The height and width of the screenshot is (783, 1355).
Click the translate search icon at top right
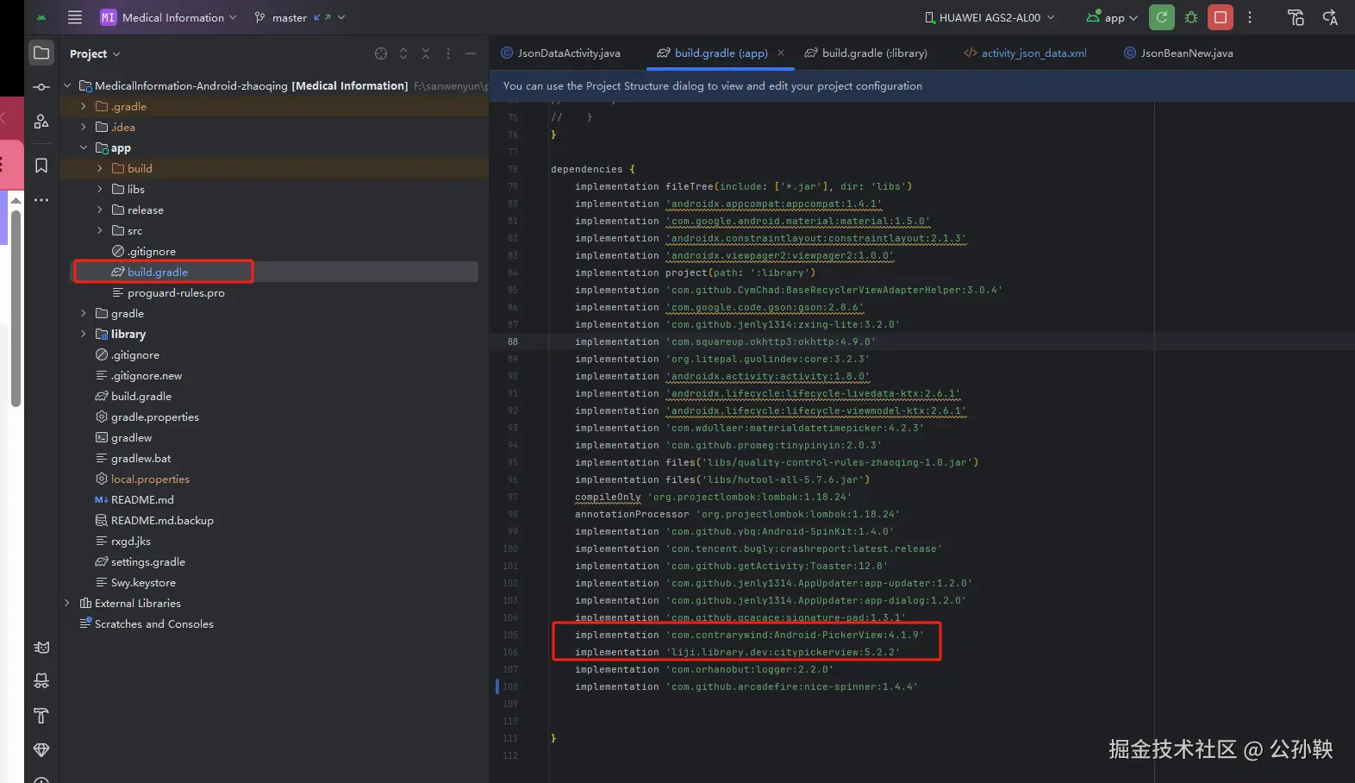(x=1330, y=17)
